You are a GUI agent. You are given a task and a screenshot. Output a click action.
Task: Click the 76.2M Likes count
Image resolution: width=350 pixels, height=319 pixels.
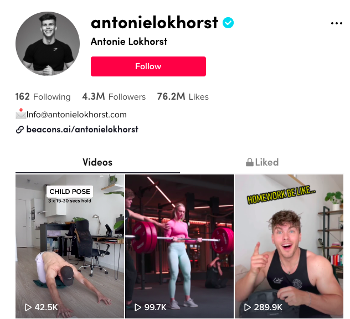[183, 97]
